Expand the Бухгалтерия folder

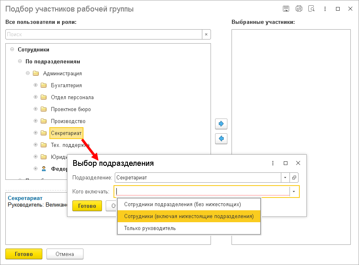tap(35, 85)
